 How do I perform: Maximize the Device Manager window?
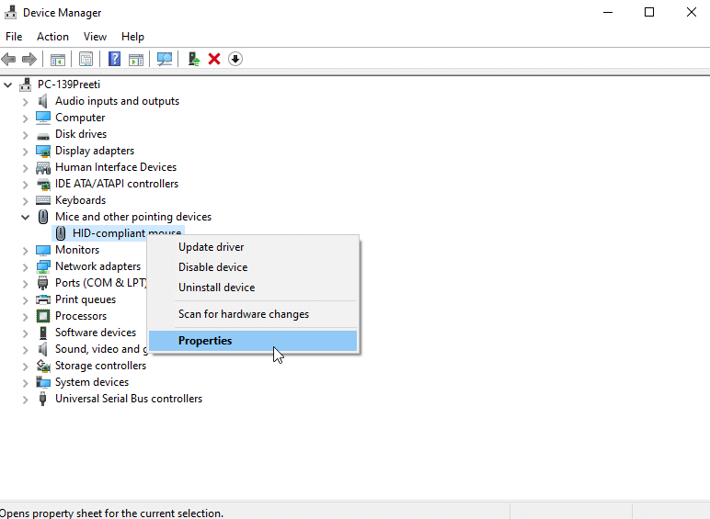[x=649, y=12]
